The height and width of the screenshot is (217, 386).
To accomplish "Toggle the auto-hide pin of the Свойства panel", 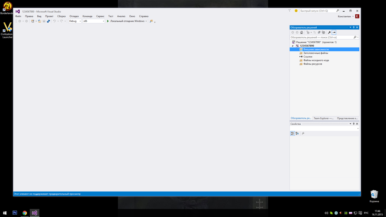I will tap(354, 124).
